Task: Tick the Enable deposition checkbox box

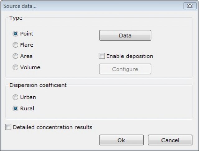Action: click(102, 56)
